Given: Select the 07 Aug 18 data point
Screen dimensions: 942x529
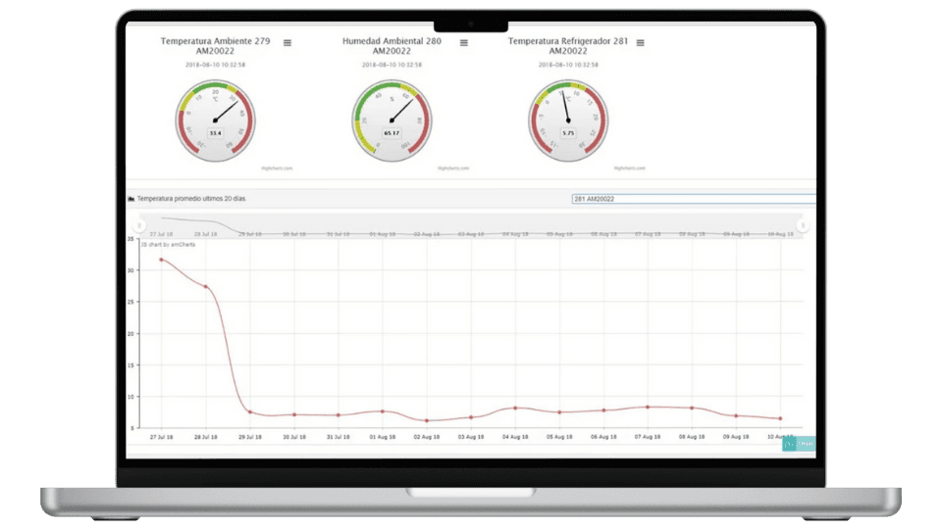Looking at the screenshot, I should pyautogui.click(x=648, y=408).
